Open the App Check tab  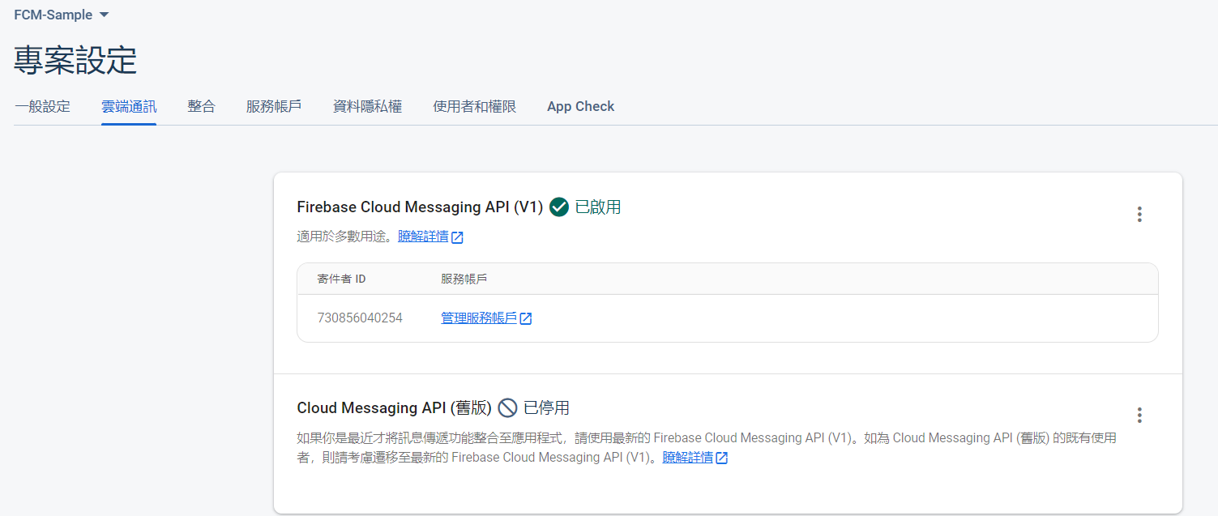coord(580,106)
